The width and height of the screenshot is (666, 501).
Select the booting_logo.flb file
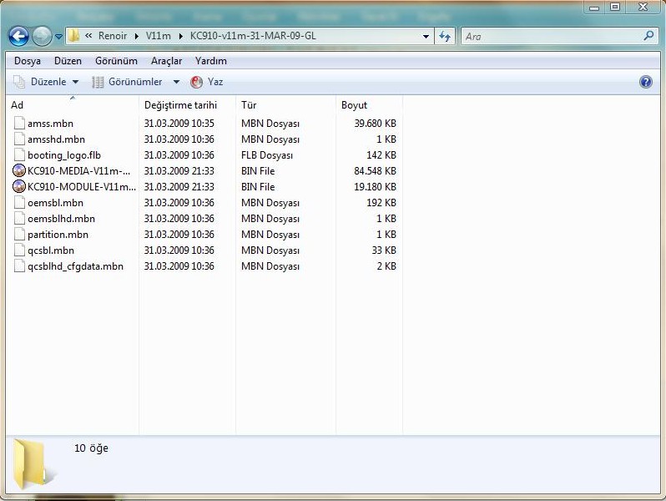coord(63,155)
